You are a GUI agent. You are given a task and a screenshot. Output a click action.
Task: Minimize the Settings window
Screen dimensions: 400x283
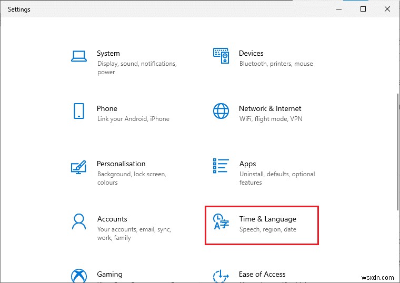tap(339, 9)
